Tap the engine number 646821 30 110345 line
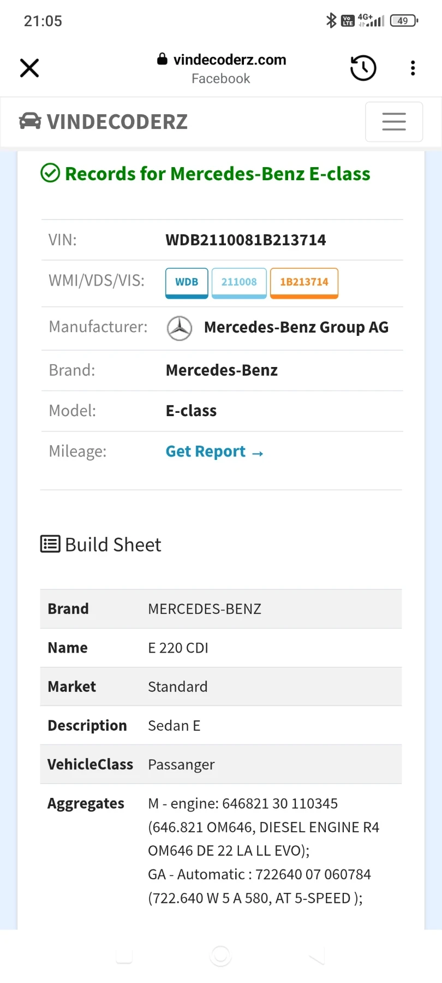This screenshot has height=983, width=442. 243,803
